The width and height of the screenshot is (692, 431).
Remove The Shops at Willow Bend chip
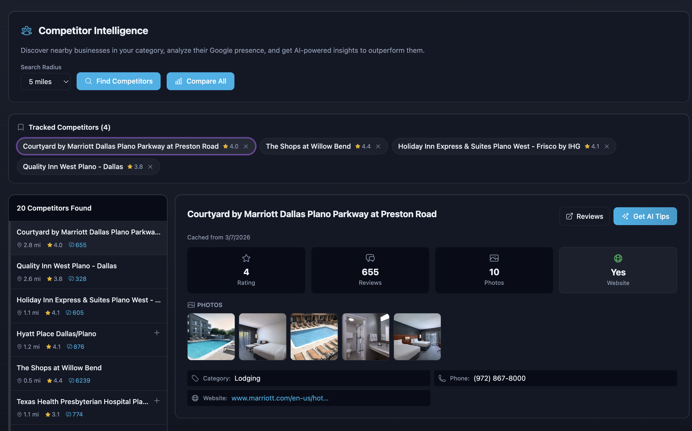(378, 146)
